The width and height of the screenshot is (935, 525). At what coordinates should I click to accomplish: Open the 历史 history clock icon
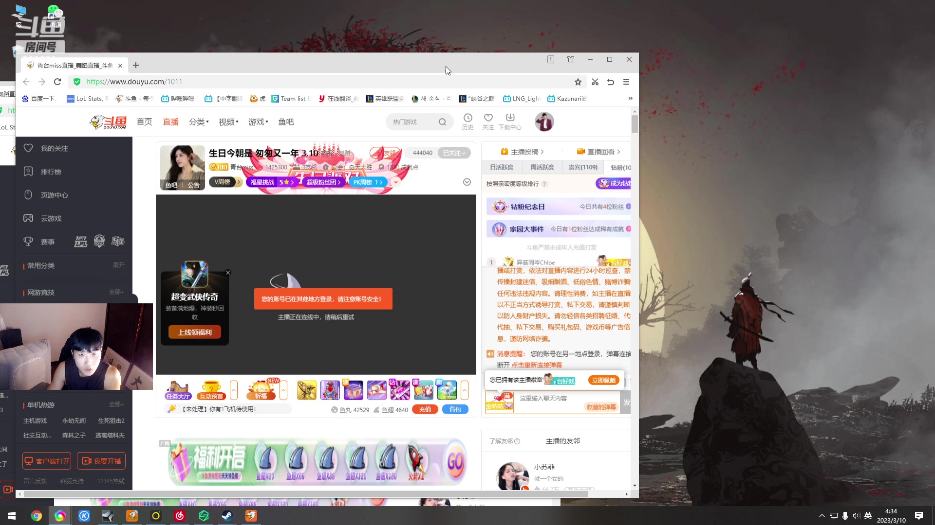pos(467,121)
